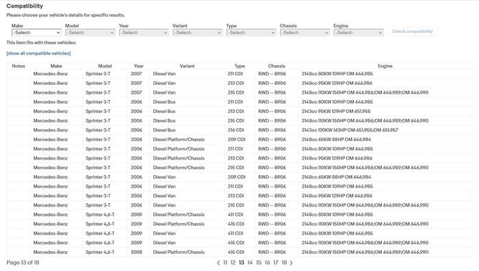Open the Type dropdown
Viewport: 479px width, 271px height.
pyautogui.click(x=251, y=32)
